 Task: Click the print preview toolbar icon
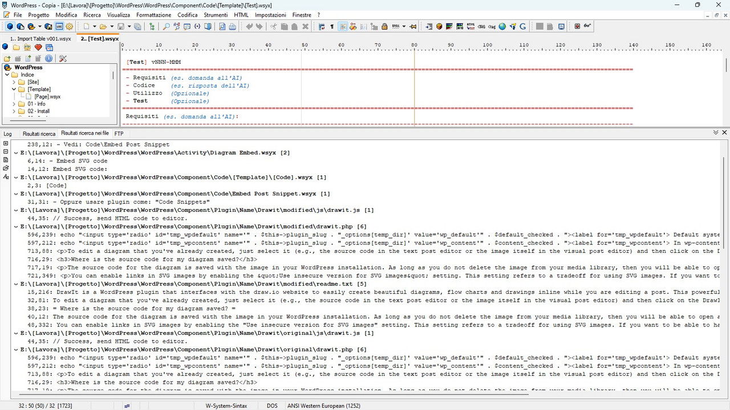coord(222,26)
